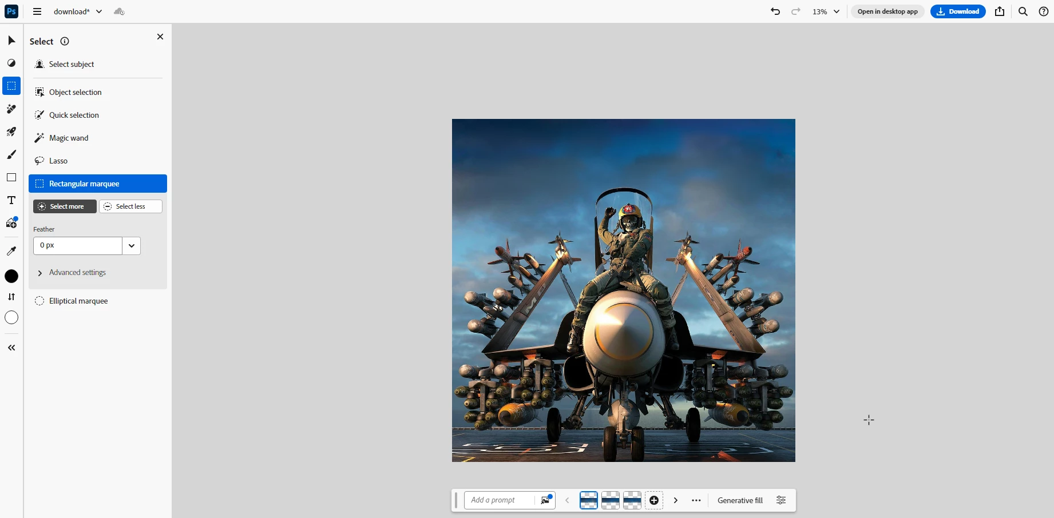
Task: Select the Move tool arrow
Action: pyautogui.click(x=11, y=40)
